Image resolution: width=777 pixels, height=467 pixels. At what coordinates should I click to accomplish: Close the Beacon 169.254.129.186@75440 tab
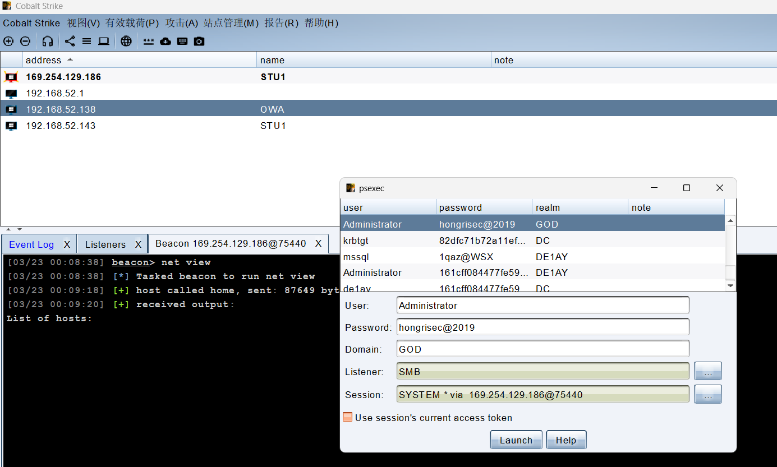point(318,243)
